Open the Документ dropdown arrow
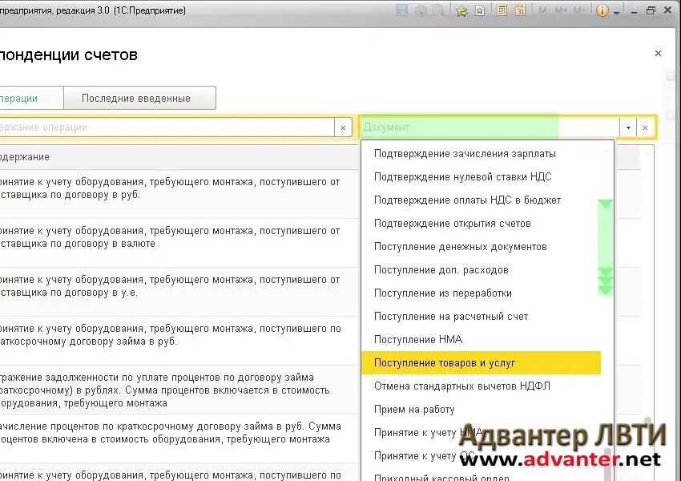This screenshot has width=681, height=481. click(x=627, y=127)
